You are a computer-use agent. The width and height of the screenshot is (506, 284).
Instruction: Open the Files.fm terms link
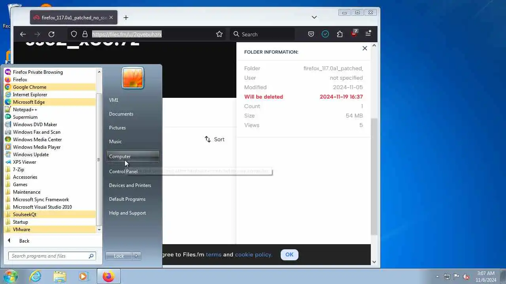(x=213, y=254)
